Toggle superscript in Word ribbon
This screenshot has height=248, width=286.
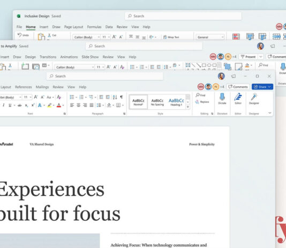click(x=33, y=105)
